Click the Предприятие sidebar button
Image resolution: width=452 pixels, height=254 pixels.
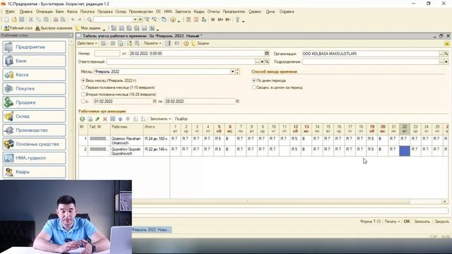(x=35, y=47)
